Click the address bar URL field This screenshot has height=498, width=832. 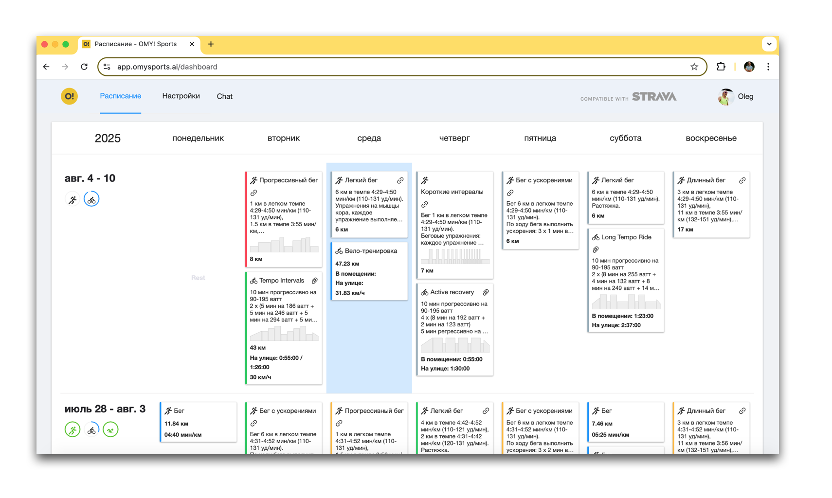(x=402, y=67)
